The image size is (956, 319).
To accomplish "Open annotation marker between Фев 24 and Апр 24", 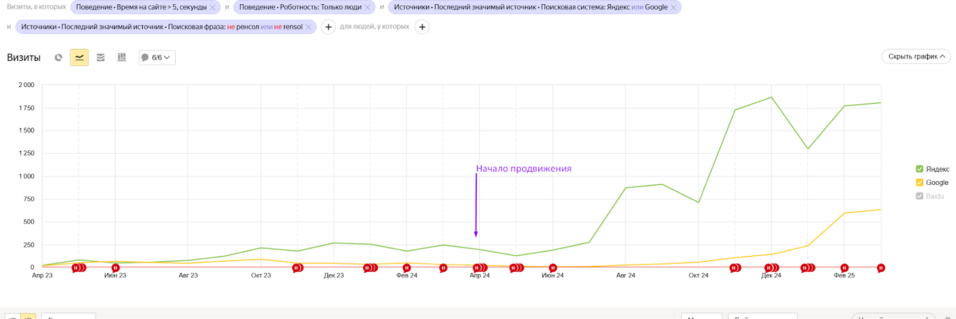I will tap(443, 268).
